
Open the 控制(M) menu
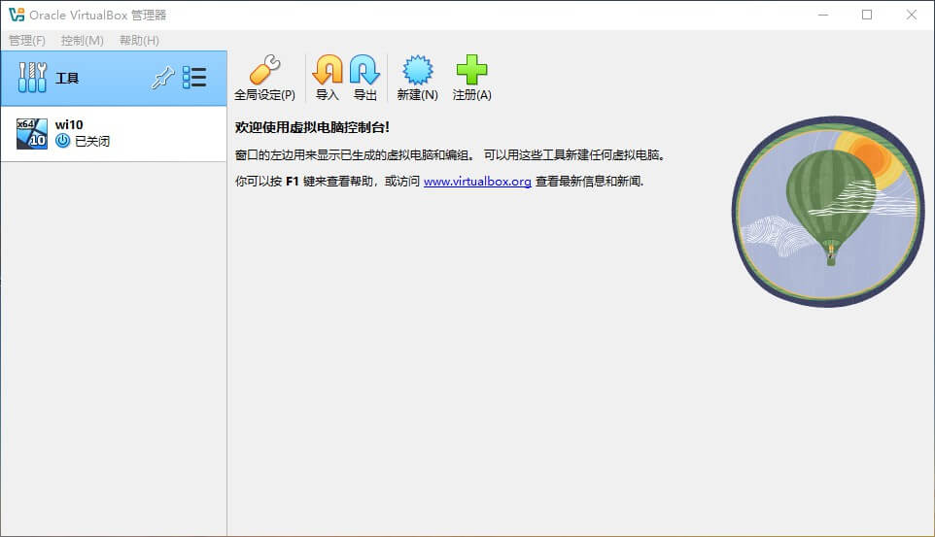pos(83,41)
